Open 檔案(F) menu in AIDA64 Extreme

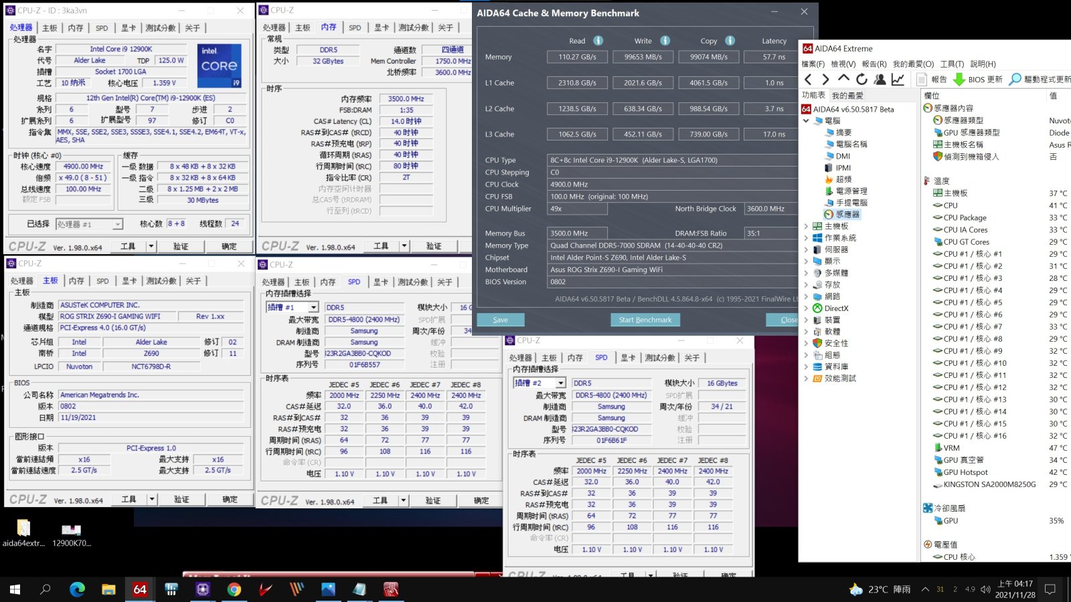[x=813, y=64]
